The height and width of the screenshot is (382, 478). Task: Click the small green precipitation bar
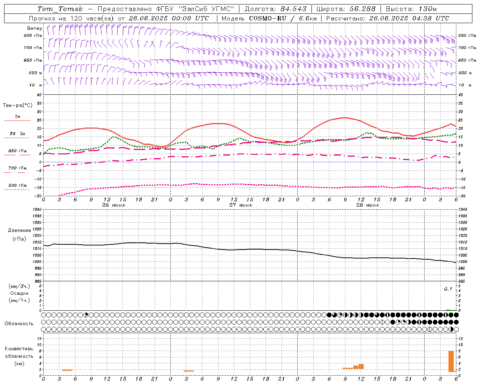coord(448,310)
